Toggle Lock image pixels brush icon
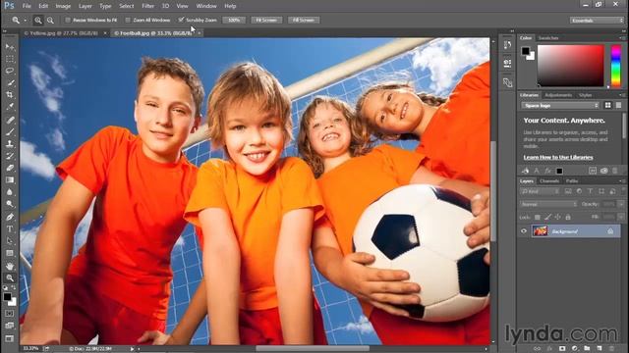This screenshot has width=629, height=353. (x=547, y=217)
